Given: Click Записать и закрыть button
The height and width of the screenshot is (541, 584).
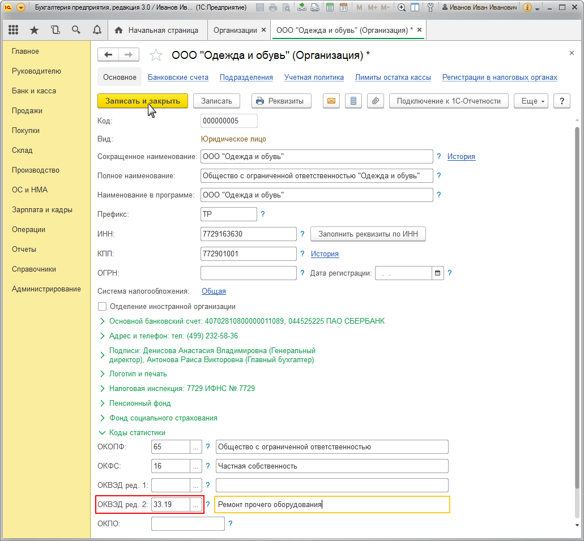Looking at the screenshot, I should click(143, 101).
